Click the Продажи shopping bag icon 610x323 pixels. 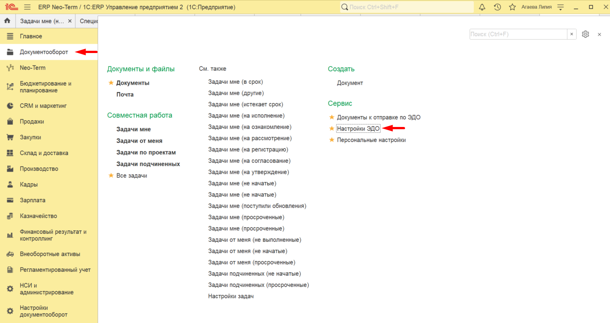(10, 122)
